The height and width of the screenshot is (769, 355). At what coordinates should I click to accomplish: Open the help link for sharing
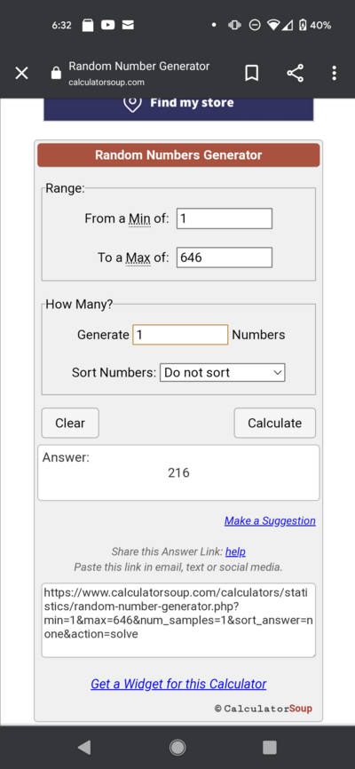(235, 551)
